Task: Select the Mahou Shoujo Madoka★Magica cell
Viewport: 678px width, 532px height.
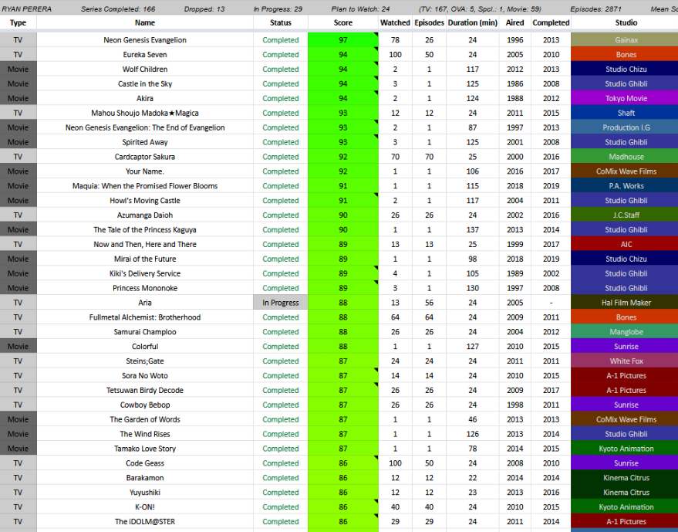Action: coord(145,113)
